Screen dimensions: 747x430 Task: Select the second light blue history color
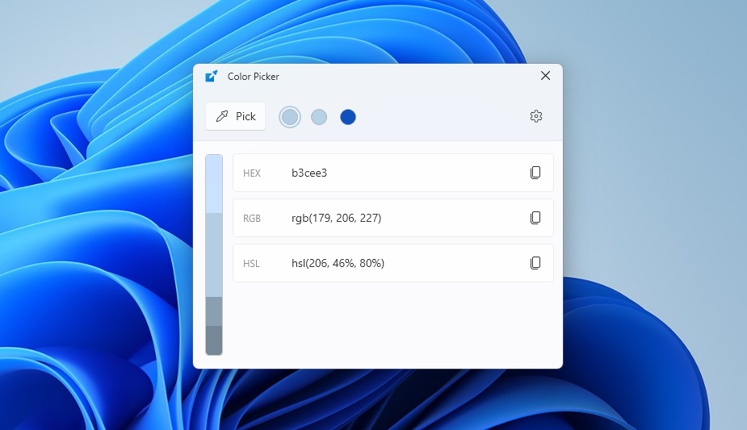tap(319, 117)
